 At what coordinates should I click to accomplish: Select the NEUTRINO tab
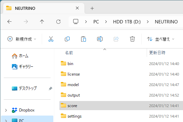44,8
